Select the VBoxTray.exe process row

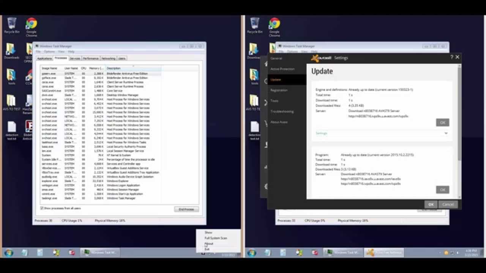click(x=101, y=172)
